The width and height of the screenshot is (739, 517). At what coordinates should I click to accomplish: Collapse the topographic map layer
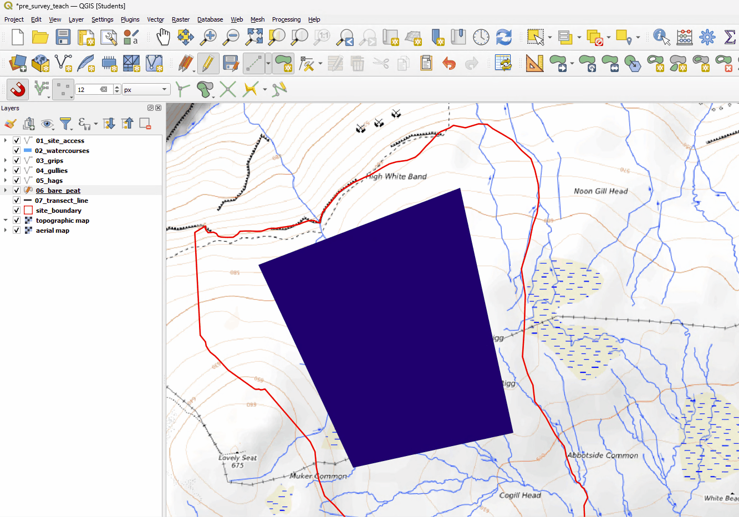[x=6, y=221]
